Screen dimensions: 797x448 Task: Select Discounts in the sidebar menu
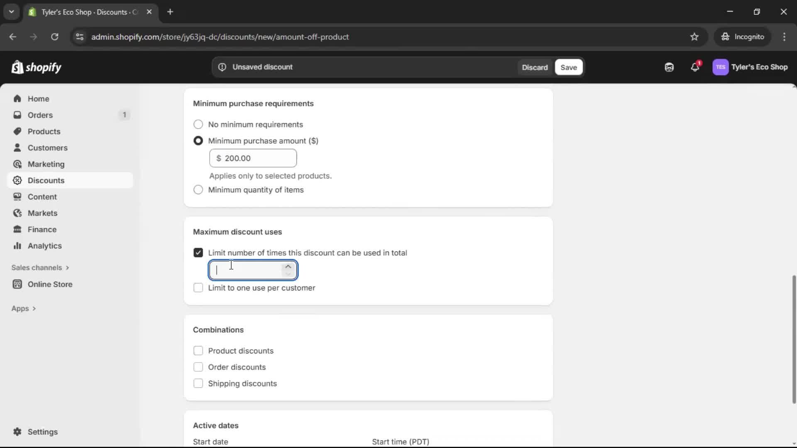point(46,180)
